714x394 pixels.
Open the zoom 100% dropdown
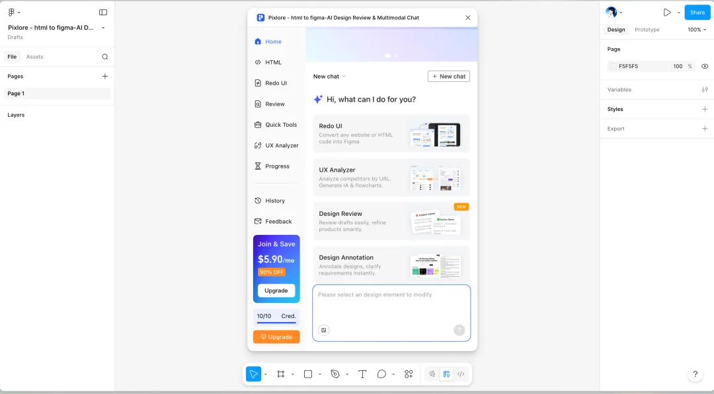tap(697, 30)
